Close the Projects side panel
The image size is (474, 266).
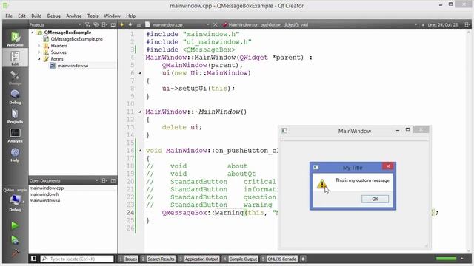click(x=113, y=24)
